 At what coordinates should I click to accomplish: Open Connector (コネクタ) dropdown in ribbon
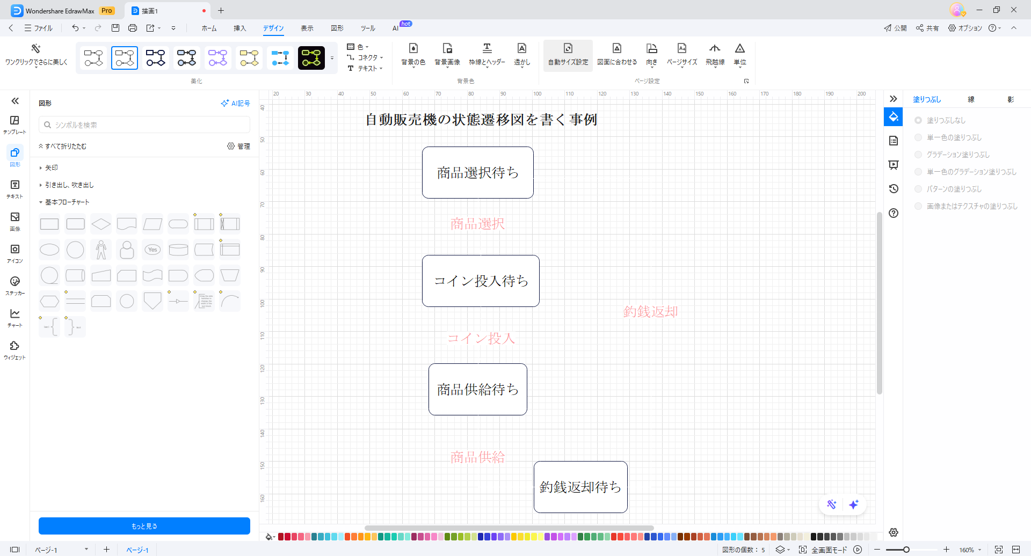tap(365, 57)
